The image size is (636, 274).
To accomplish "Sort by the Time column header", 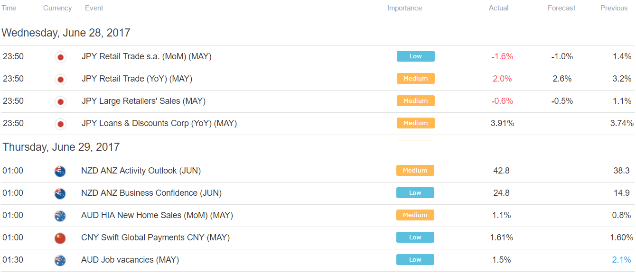I will click(x=9, y=8).
